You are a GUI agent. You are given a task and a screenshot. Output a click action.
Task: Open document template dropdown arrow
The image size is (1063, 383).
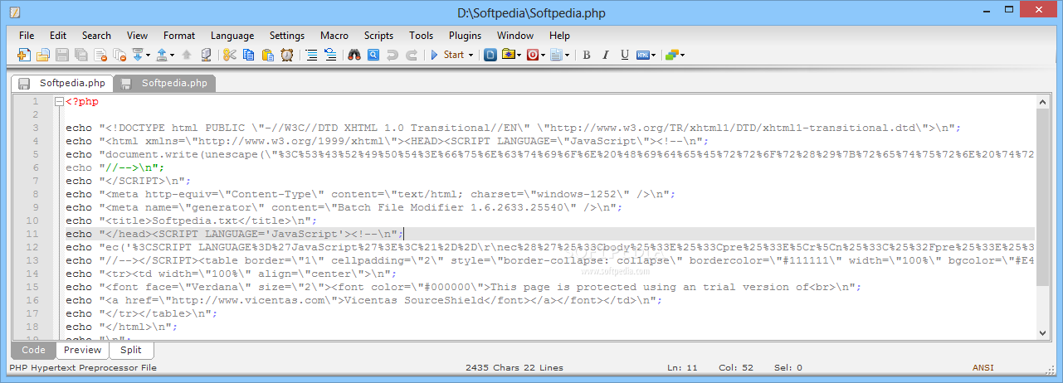[x=568, y=56]
